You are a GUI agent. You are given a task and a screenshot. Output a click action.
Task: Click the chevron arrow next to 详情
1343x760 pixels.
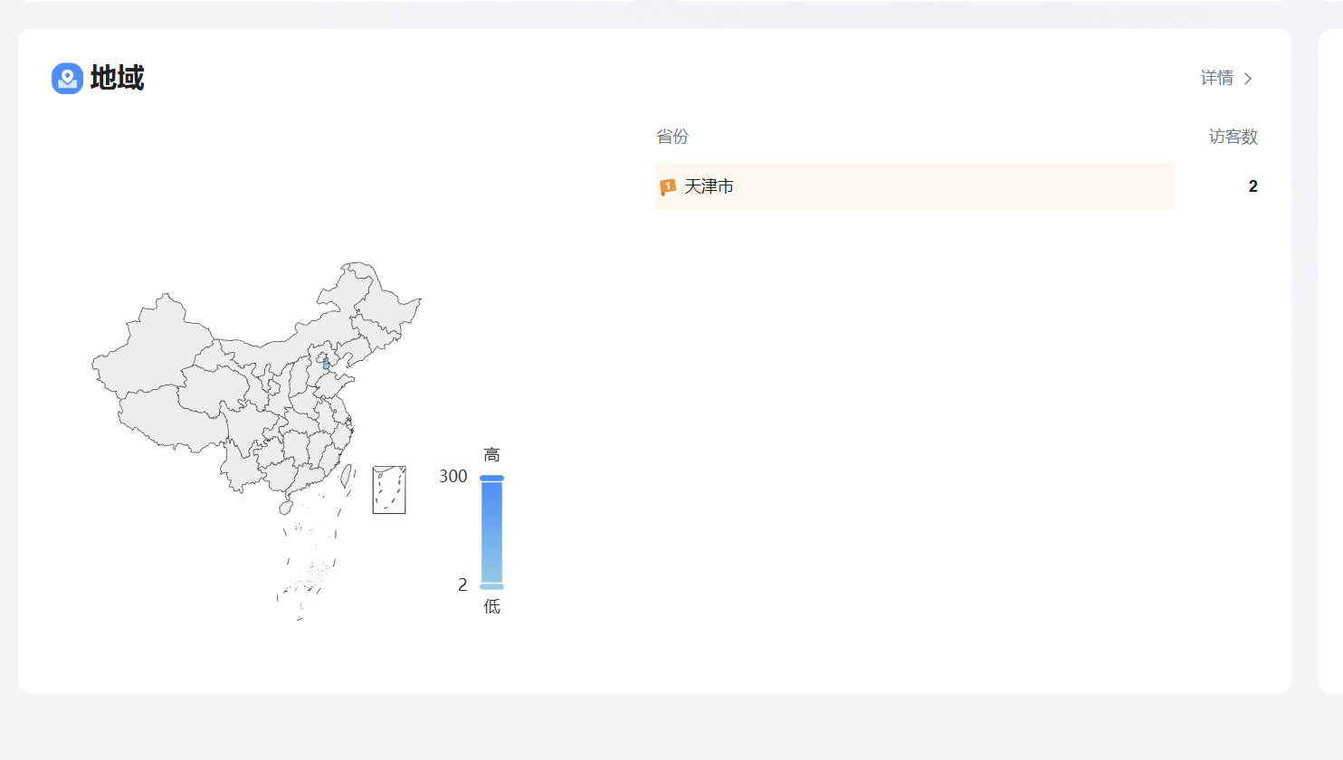tap(1249, 79)
